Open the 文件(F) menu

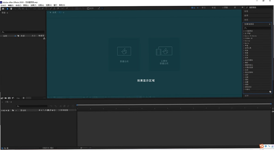3,5
